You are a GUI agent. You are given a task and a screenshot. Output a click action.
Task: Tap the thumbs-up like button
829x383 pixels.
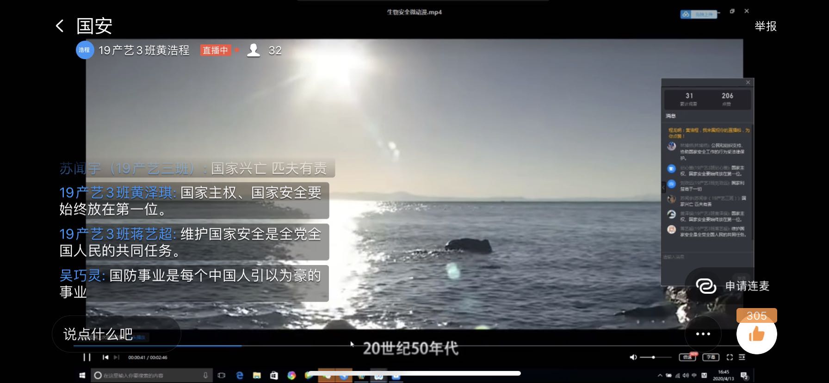pos(756,334)
